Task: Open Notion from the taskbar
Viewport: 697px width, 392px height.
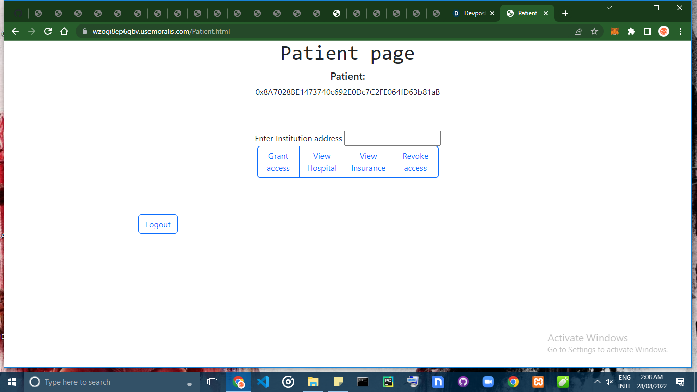Action: point(438,381)
